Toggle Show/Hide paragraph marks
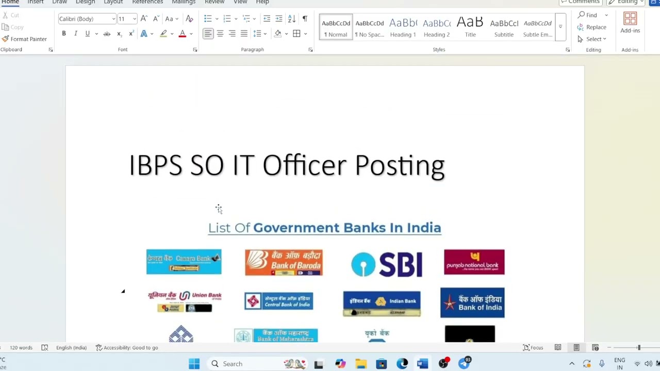The width and height of the screenshot is (660, 371). pos(304,19)
